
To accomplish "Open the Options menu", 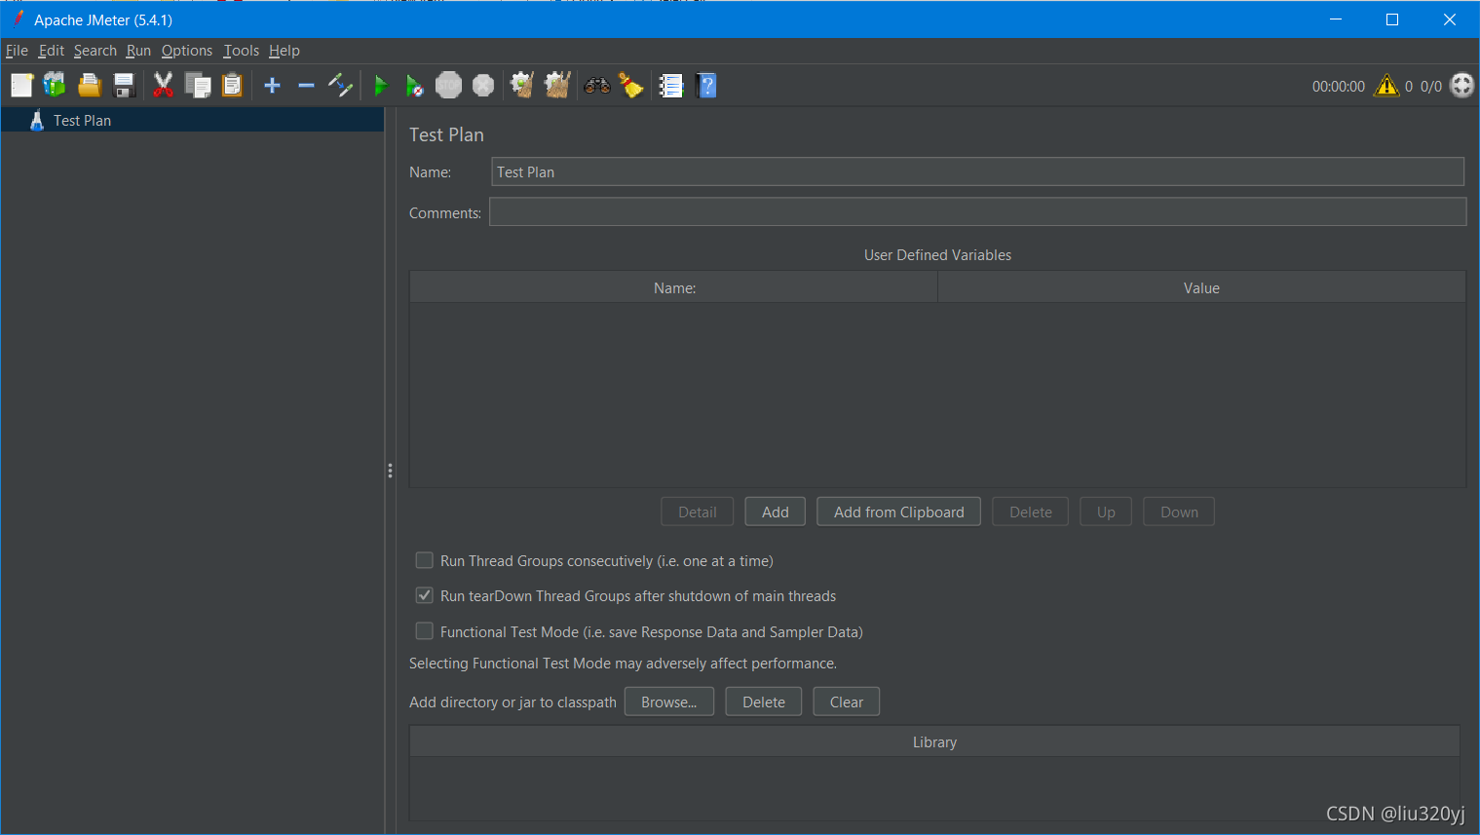I will (187, 51).
